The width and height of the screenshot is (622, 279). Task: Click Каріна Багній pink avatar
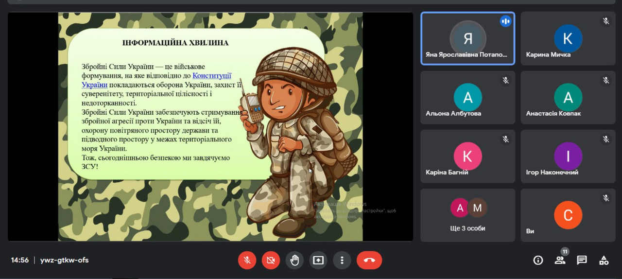point(467,156)
